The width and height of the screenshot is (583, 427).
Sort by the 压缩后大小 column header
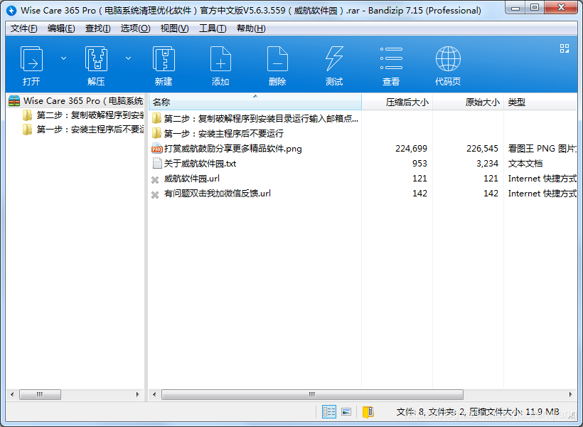coord(397,102)
